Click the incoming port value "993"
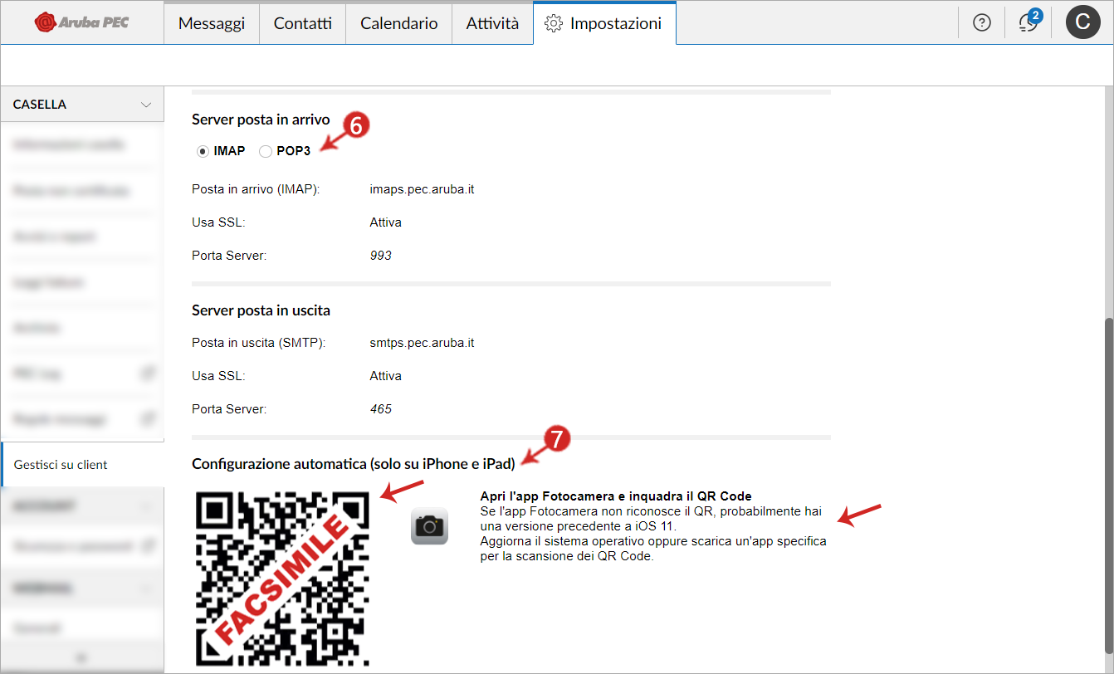 pyautogui.click(x=380, y=256)
